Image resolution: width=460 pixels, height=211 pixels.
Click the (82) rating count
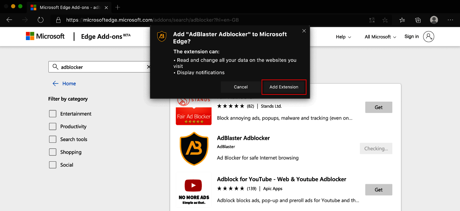click(250, 106)
